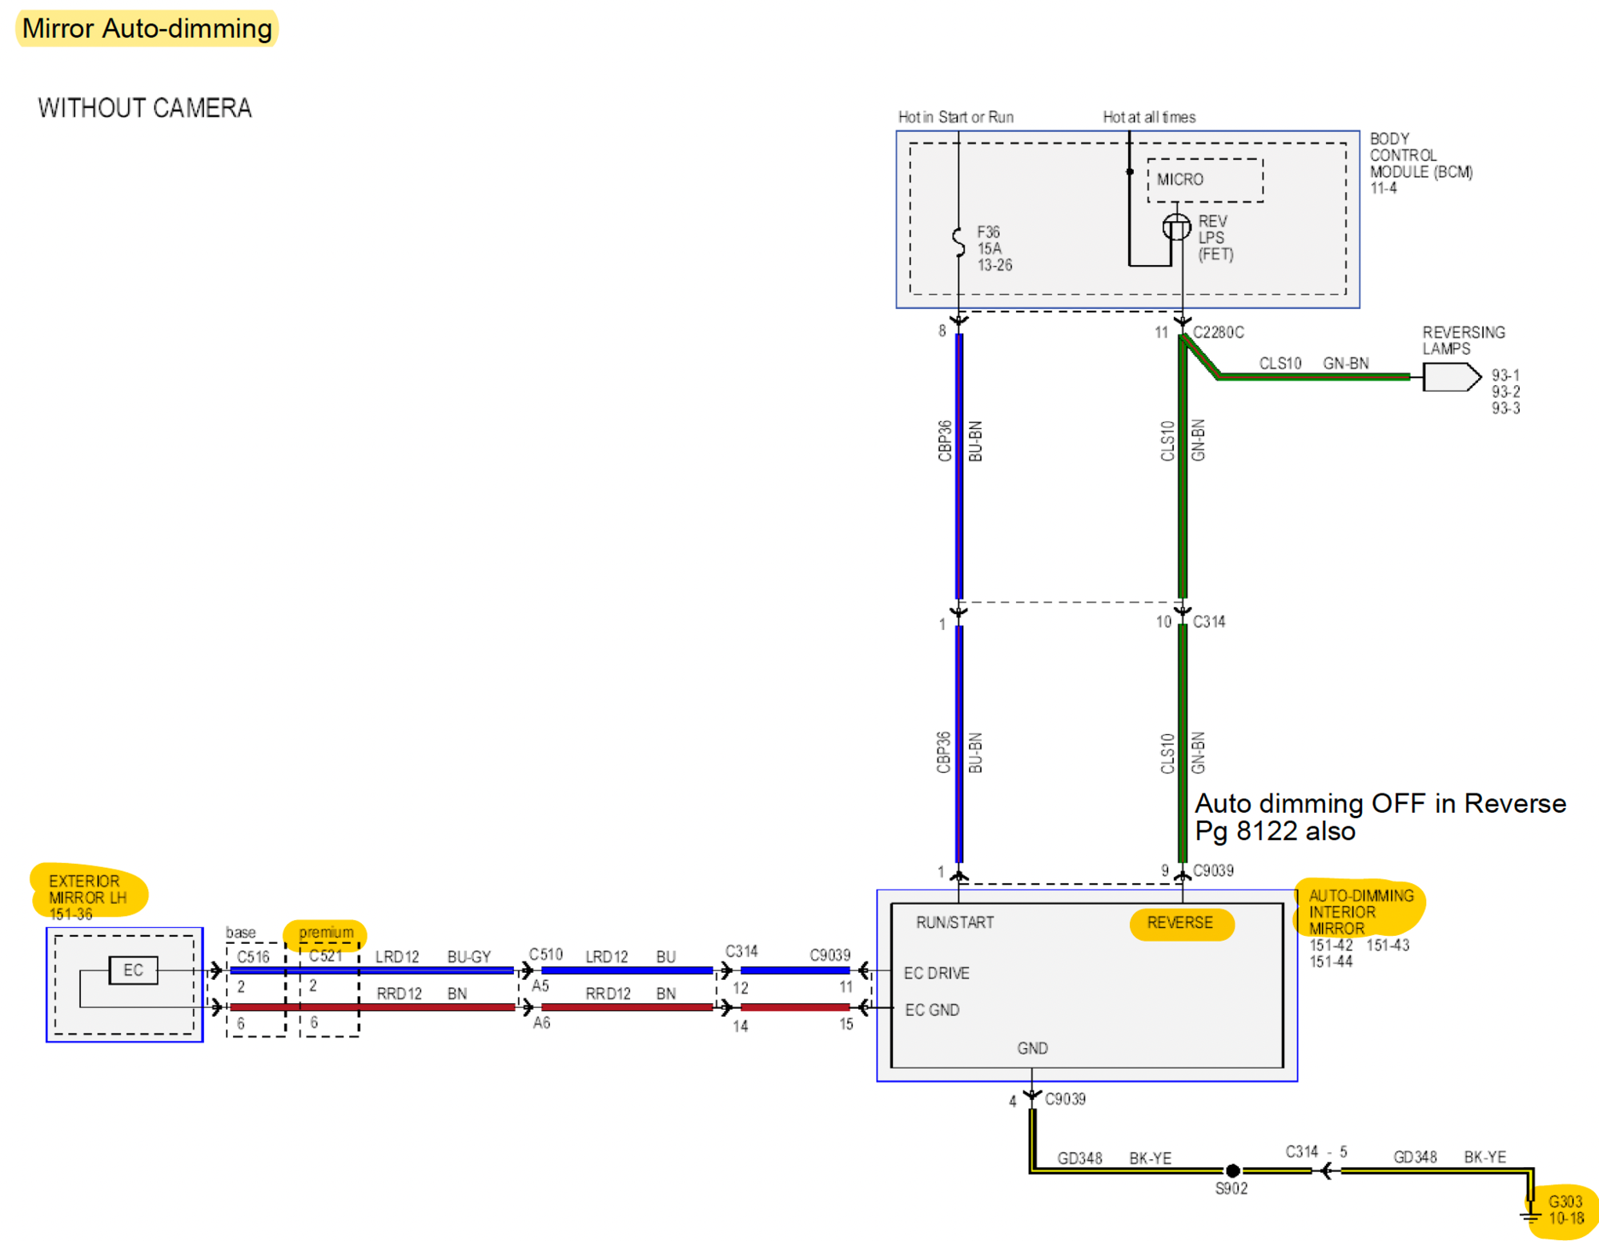Click the highlighted premium C521 connector label
The image size is (1599, 1241).
tap(325, 934)
